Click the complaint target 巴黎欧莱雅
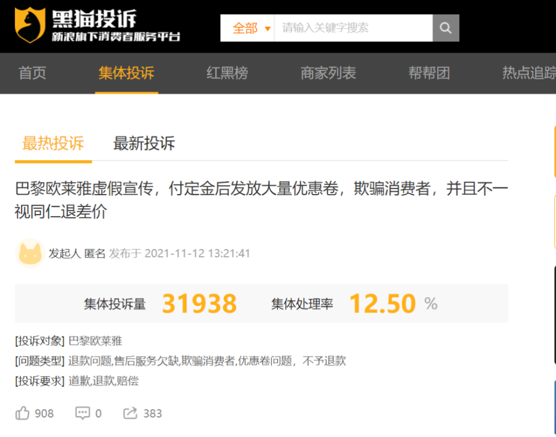Screen dimensions: 556x437 (x=95, y=341)
